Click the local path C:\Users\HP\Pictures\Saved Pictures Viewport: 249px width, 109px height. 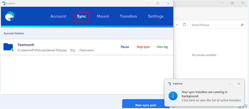click(x=42, y=50)
